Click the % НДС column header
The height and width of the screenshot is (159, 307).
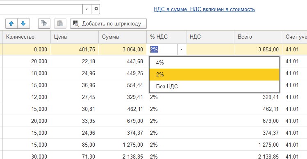(166, 37)
